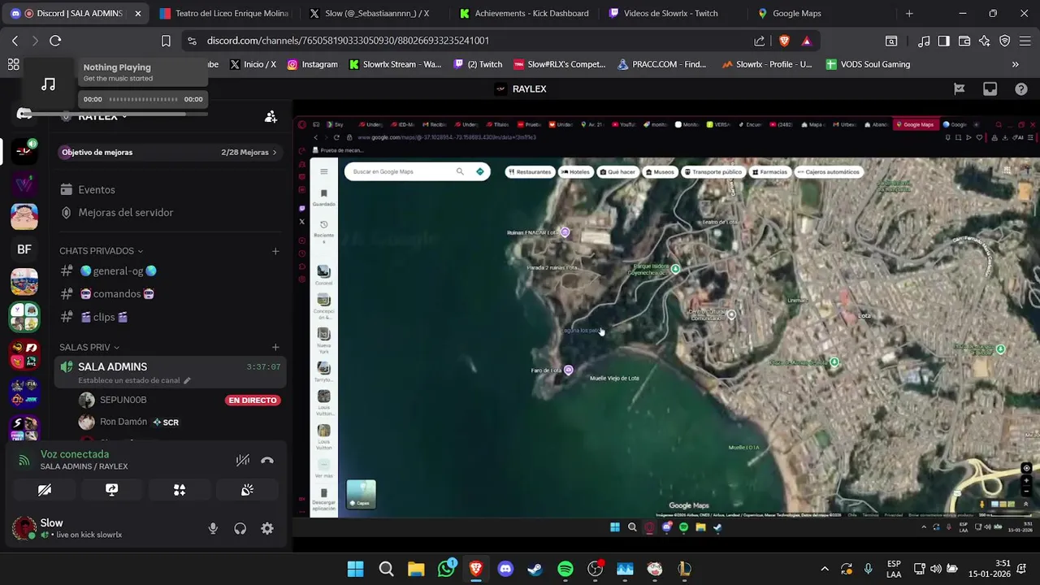Reload the Discord page
Screen dimensions: 1040x585
click(55, 41)
